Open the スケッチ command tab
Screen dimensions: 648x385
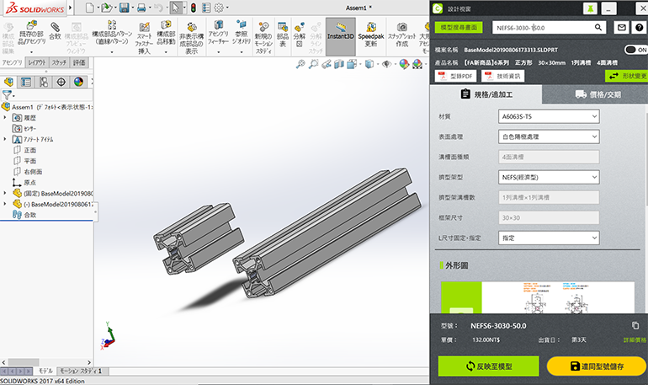click(x=59, y=62)
